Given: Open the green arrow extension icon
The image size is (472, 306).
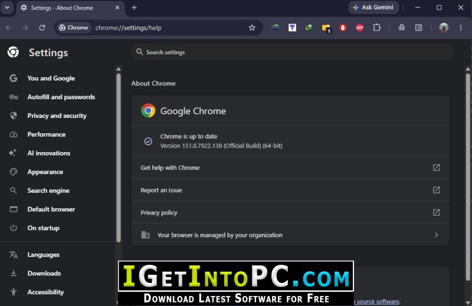Looking at the screenshot, I should point(309,28).
